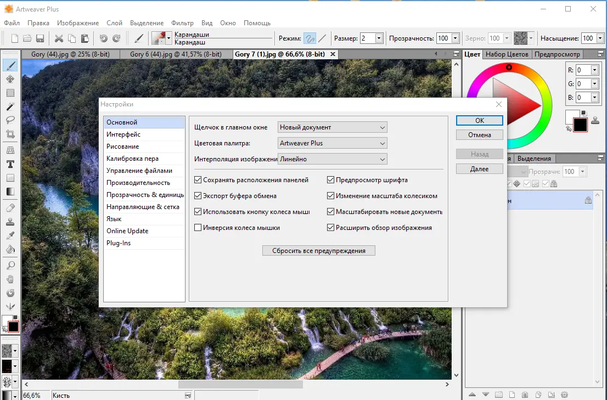The height and width of the screenshot is (400, 607).
Task: Switch to the Набор Цветов tab
Action: (507, 54)
